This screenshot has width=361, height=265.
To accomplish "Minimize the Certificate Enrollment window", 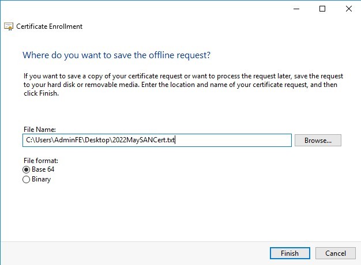I will 296,9.
